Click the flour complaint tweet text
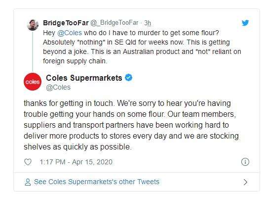Viewport: 266px width, 197px height. pos(142,47)
